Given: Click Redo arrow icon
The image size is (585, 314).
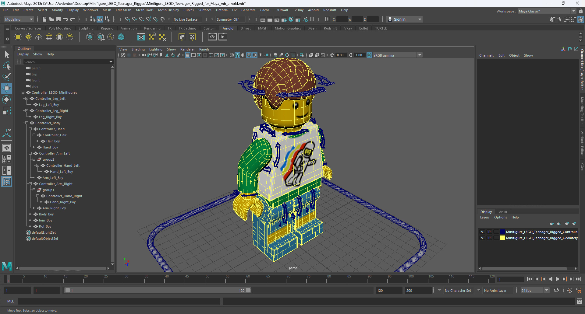Looking at the screenshot, I should click(x=73, y=19).
